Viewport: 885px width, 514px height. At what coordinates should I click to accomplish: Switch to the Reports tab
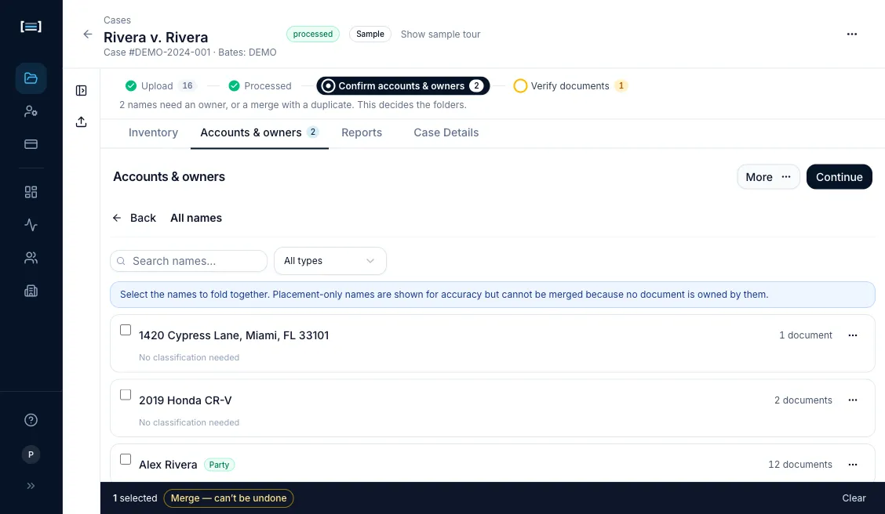[362, 132]
